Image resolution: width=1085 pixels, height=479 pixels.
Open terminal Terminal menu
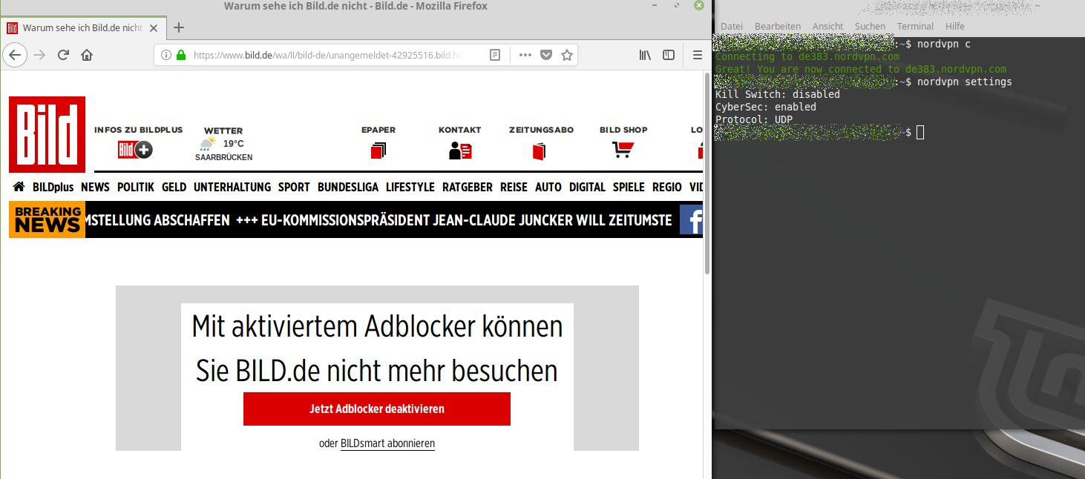click(915, 26)
